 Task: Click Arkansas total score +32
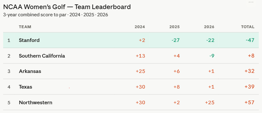(249, 71)
